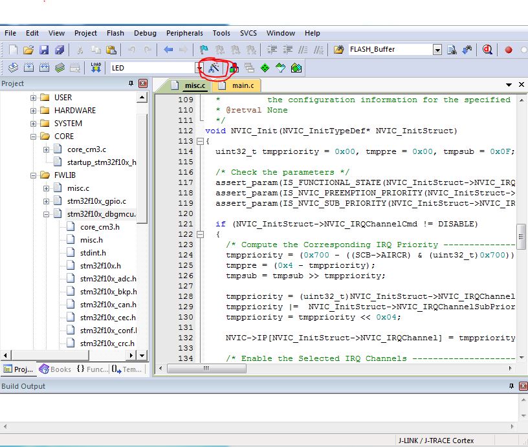Toggle auto-hide pin on Project panel

point(131,83)
